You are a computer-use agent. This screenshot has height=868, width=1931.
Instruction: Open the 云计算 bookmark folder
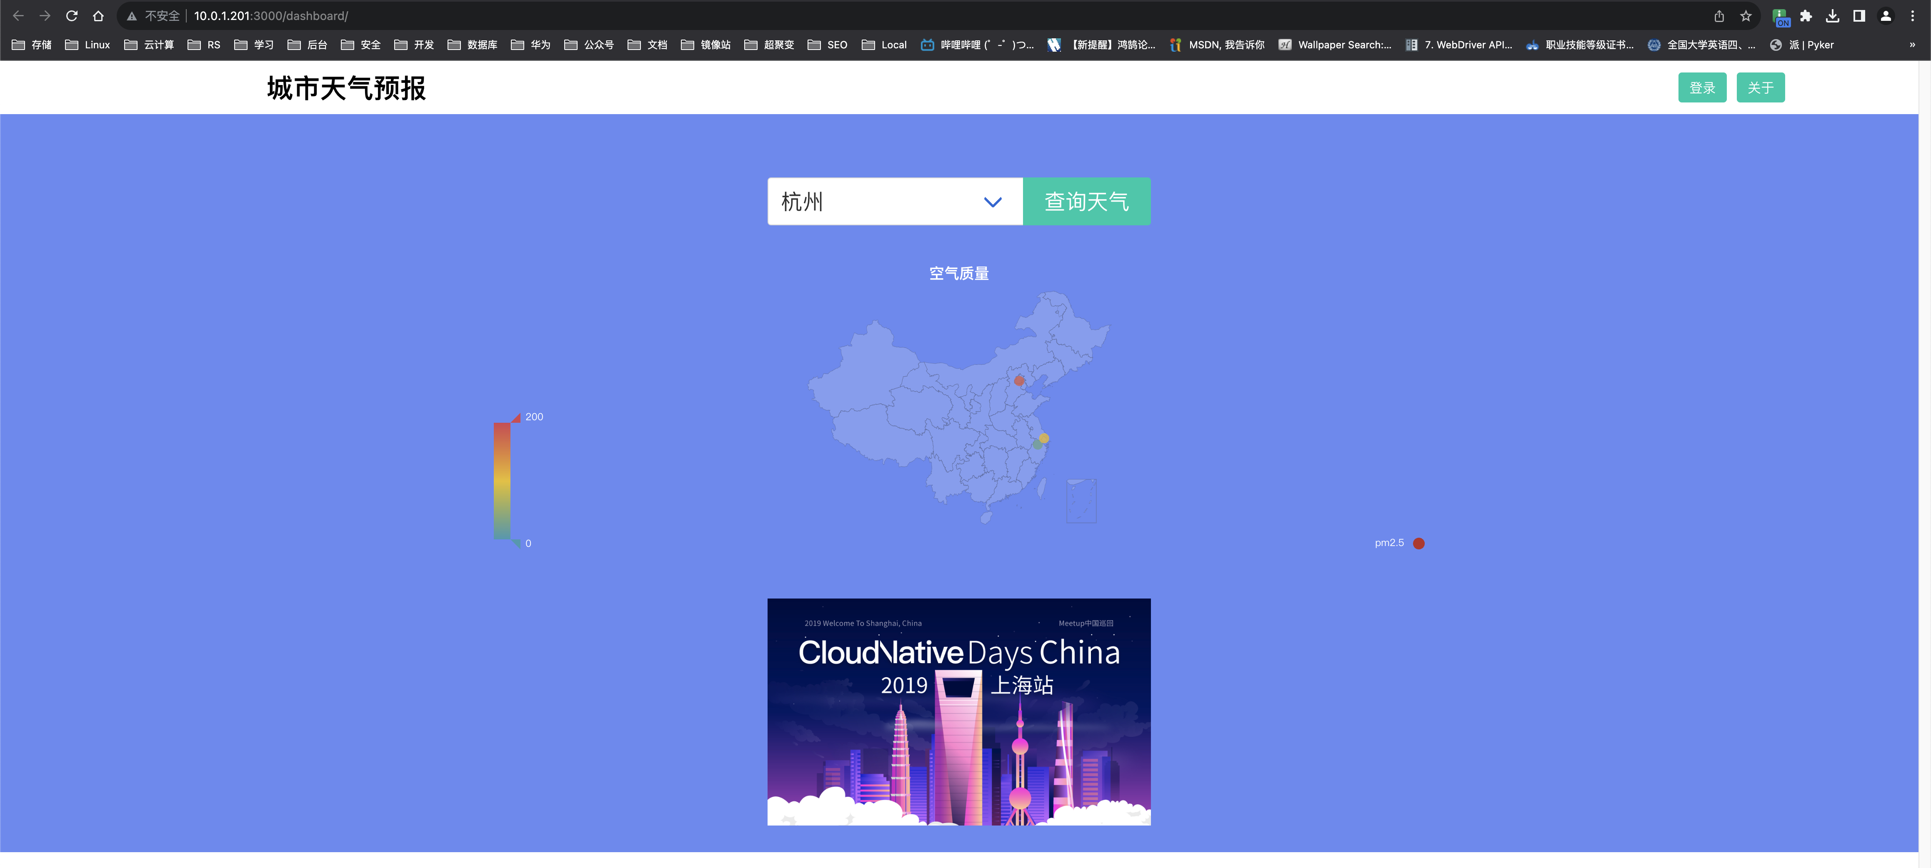pos(149,45)
